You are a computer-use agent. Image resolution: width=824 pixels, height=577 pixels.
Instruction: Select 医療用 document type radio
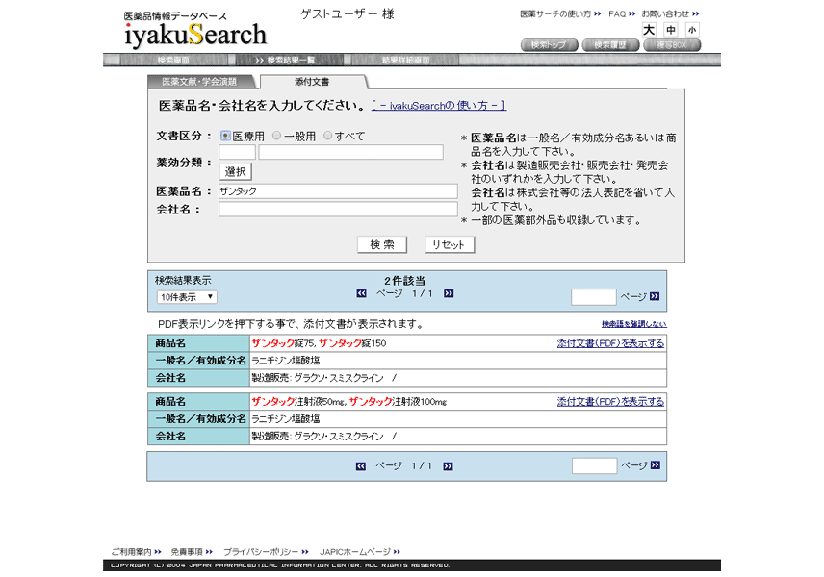[225, 136]
